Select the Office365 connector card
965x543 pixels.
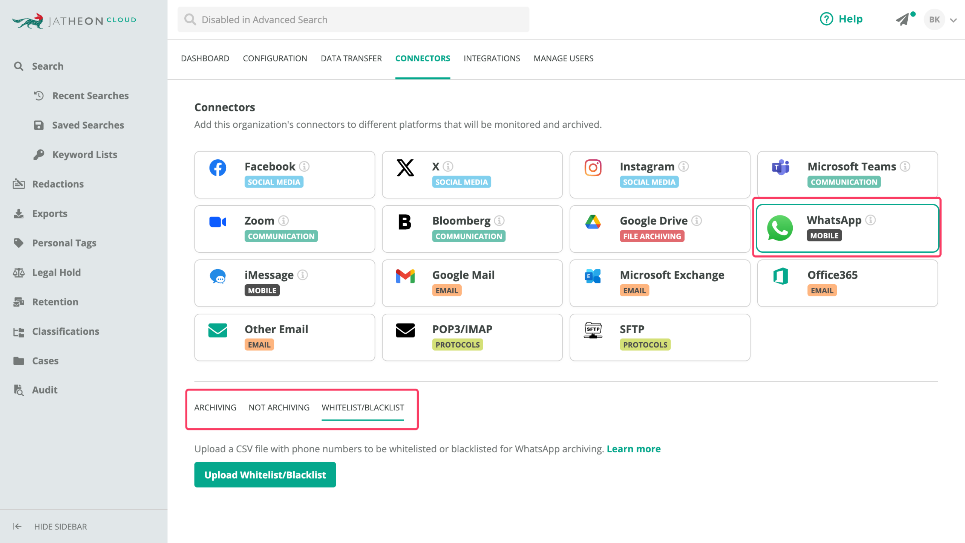[x=847, y=283]
